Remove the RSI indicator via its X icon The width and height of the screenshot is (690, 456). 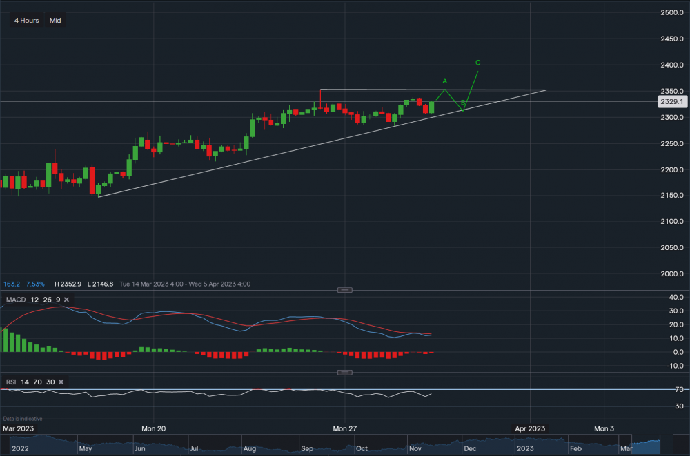61,382
